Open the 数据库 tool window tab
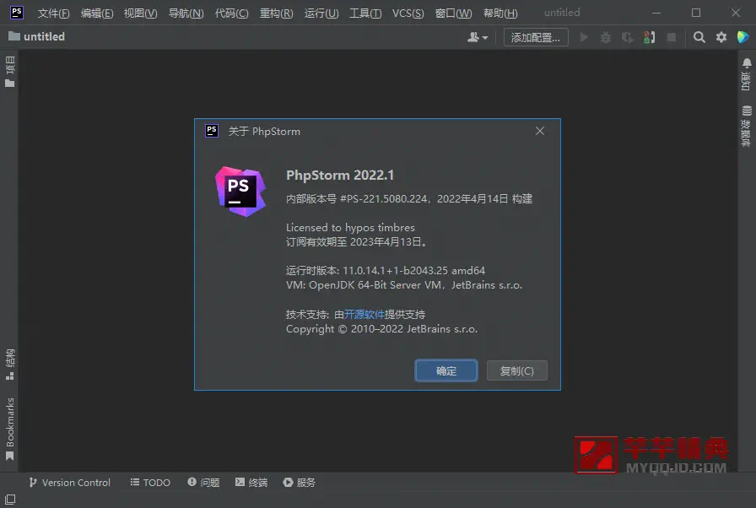This screenshot has height=508, width=756. pyautogui.click(x=747, y=126)
